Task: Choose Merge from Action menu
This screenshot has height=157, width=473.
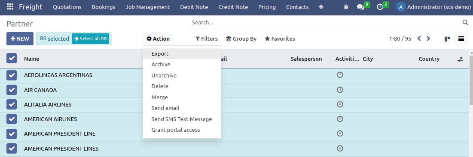Action: click(182, 97)
